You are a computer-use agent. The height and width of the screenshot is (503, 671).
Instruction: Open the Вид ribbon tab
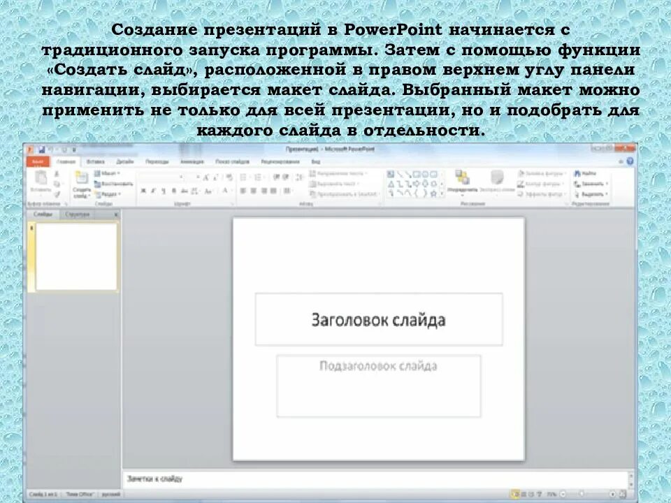(316, 161)
